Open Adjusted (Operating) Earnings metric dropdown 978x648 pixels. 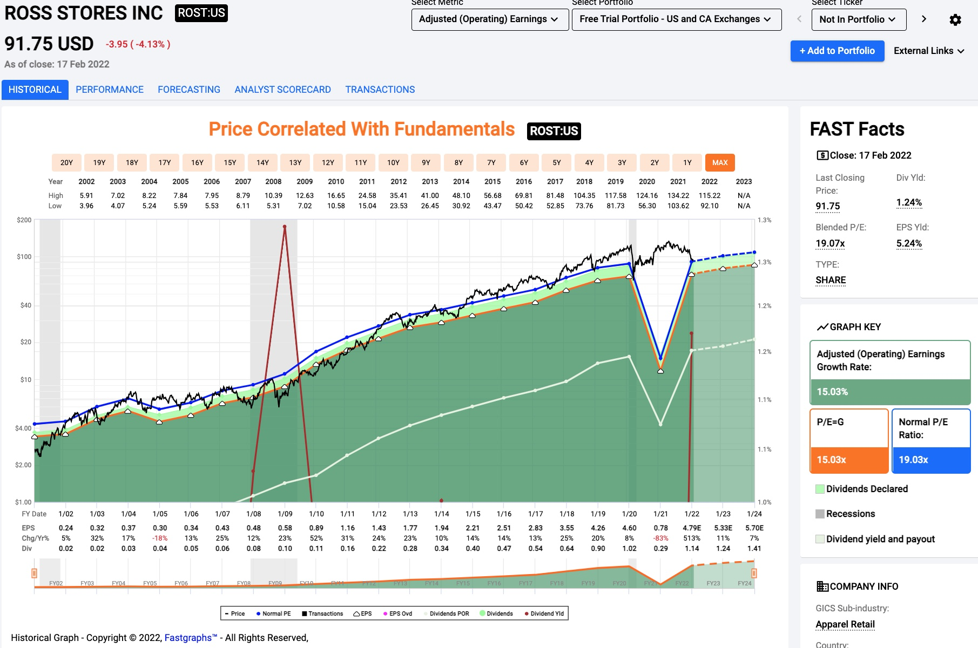point(489,19)
